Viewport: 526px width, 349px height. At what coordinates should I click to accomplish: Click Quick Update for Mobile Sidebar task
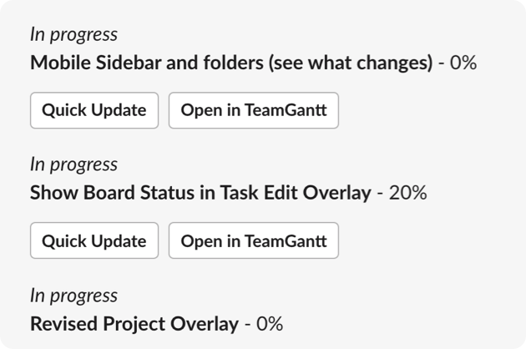[x=94, y=110]
